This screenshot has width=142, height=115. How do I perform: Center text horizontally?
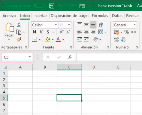86,32
